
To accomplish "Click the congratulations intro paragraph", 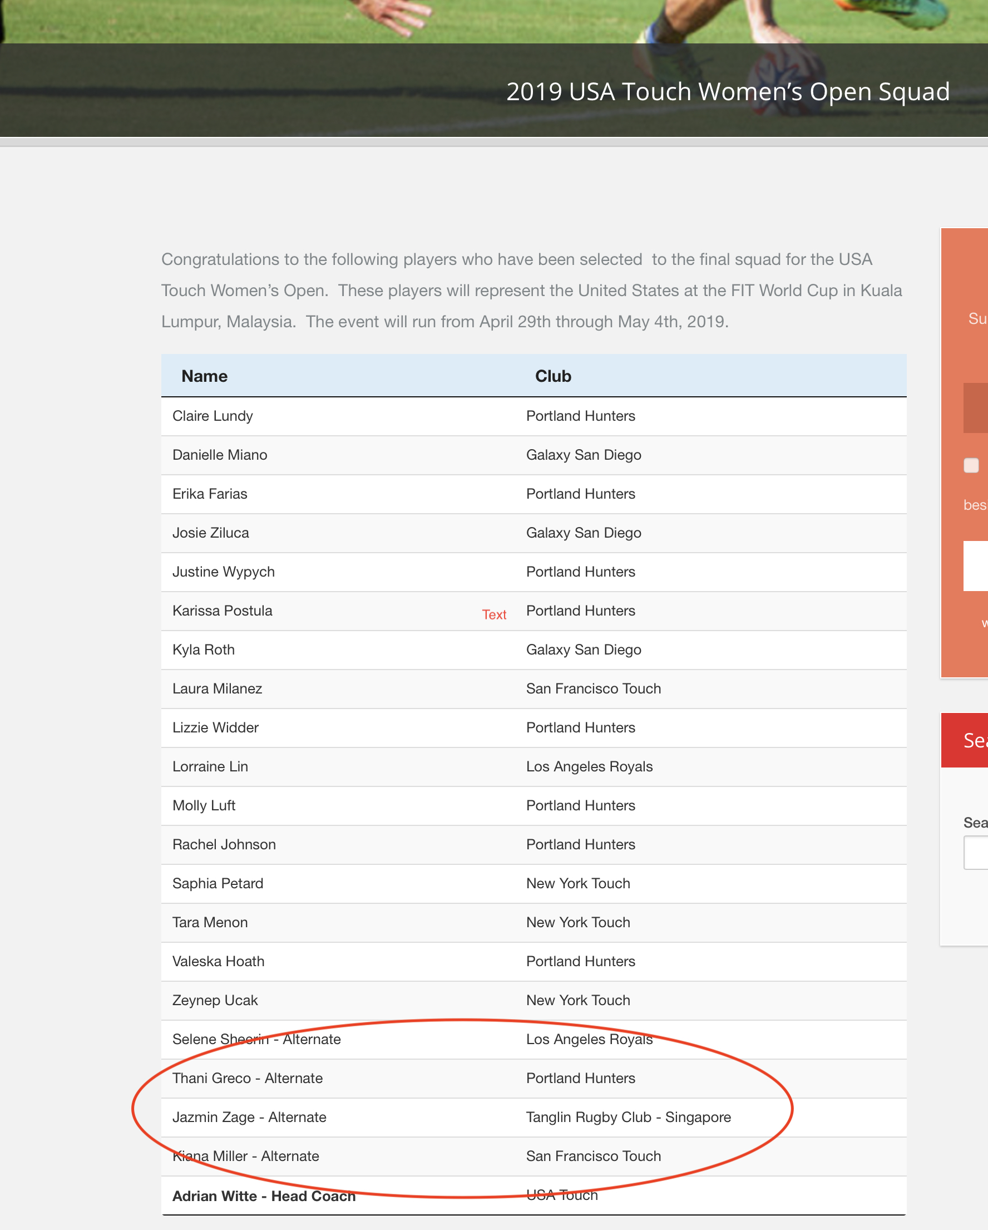I will click(532, 291).
